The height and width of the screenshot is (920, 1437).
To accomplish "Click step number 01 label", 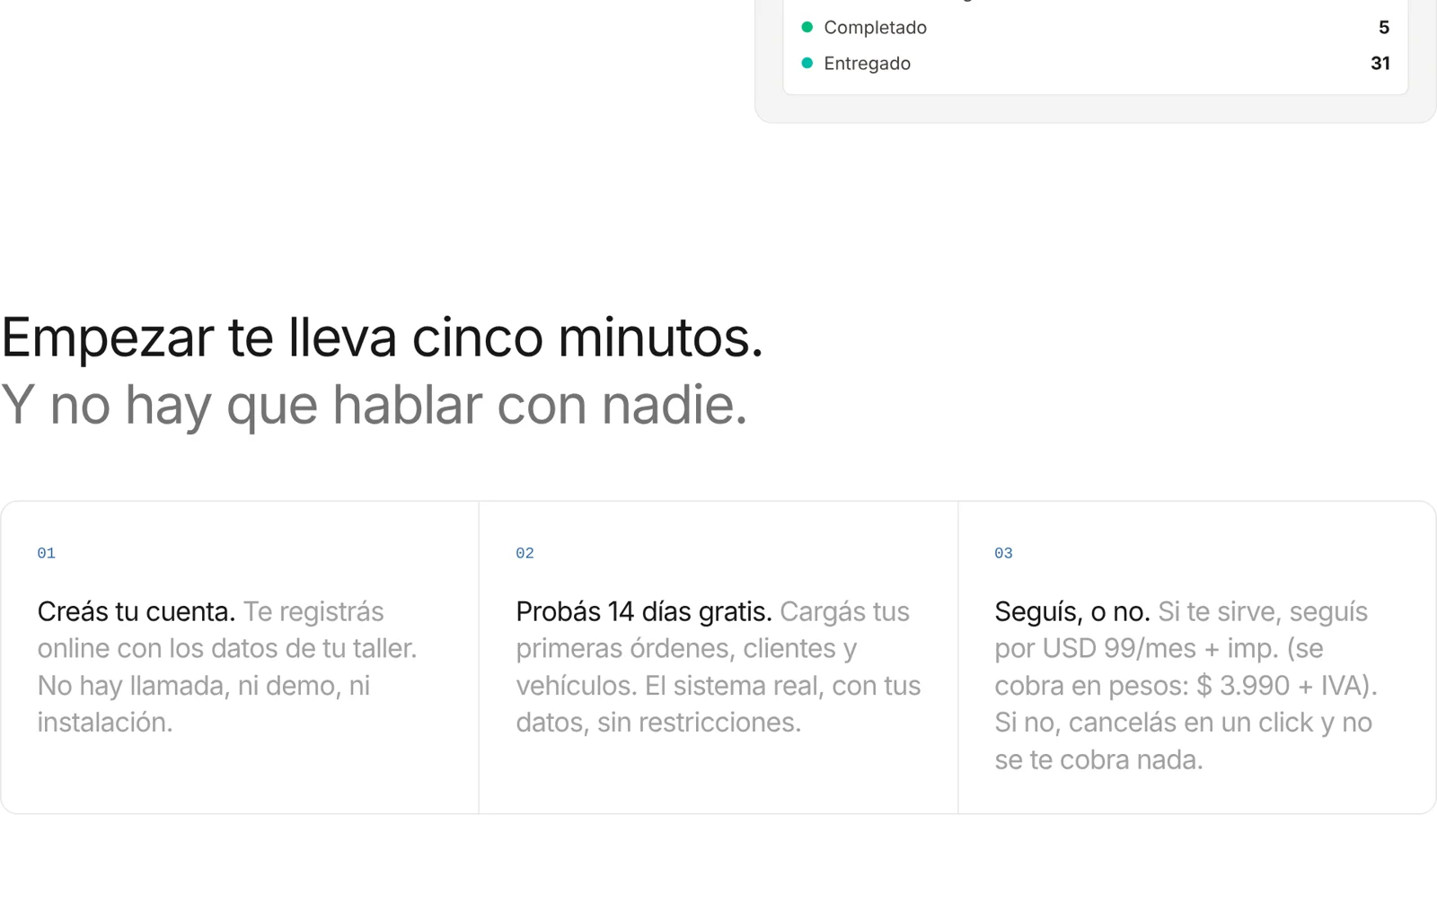I will click(x=46, y=553).
